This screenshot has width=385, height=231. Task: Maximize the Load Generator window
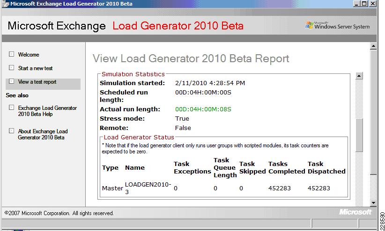364,4
